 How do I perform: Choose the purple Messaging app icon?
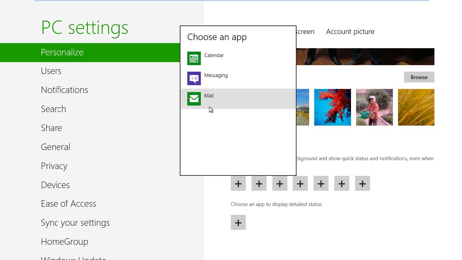(x=194, y=78)
